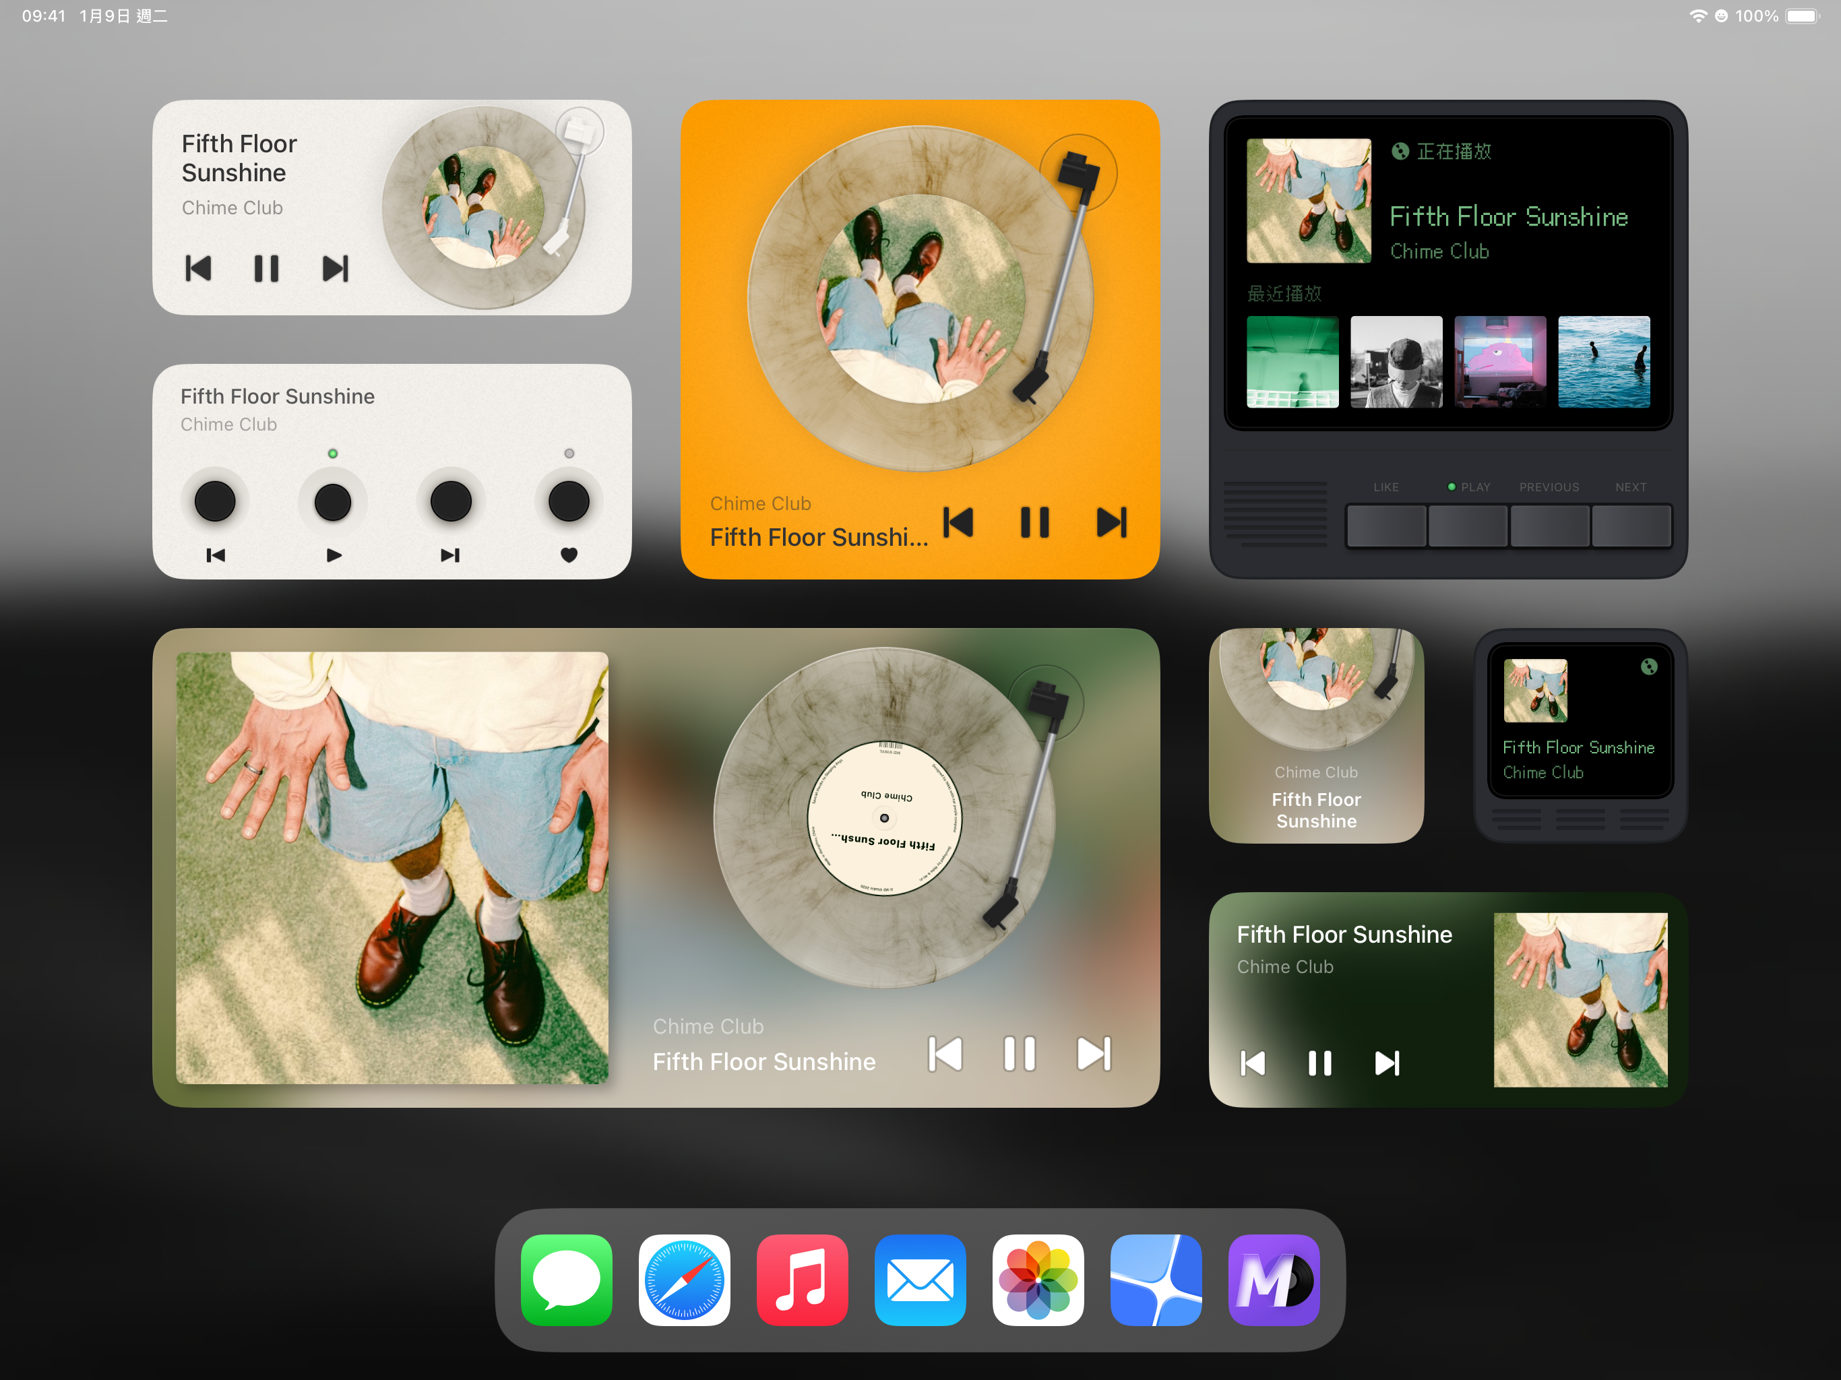Viewport: 1841px width, 1380px height.
Task: Click the green icon next to 正在播放
Action: tap(1401, 151)
